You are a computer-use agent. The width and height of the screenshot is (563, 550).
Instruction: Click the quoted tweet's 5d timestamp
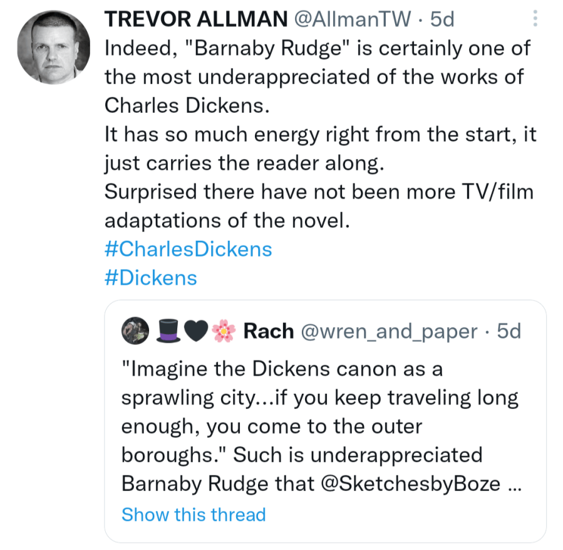click(x=509, y=331)
